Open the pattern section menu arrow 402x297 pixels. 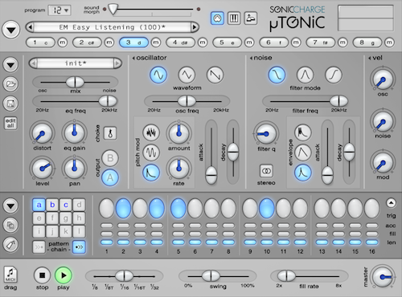(x=10, y=205)
